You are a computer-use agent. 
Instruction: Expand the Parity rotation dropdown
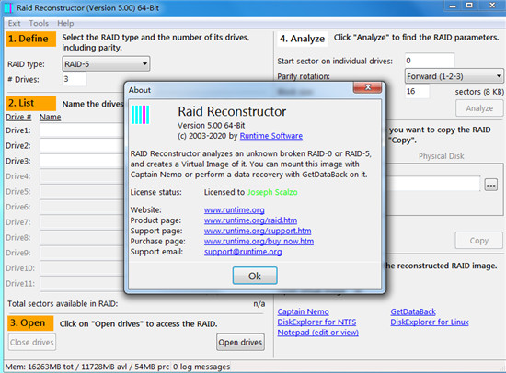click(x=454, y=76)
